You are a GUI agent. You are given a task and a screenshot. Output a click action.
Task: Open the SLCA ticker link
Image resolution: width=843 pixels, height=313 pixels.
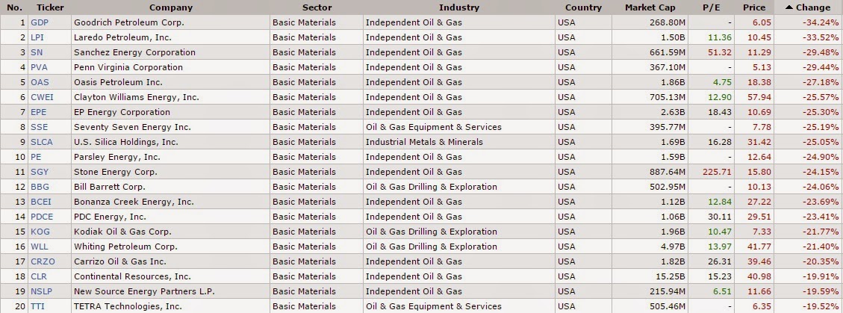(41, 142)
